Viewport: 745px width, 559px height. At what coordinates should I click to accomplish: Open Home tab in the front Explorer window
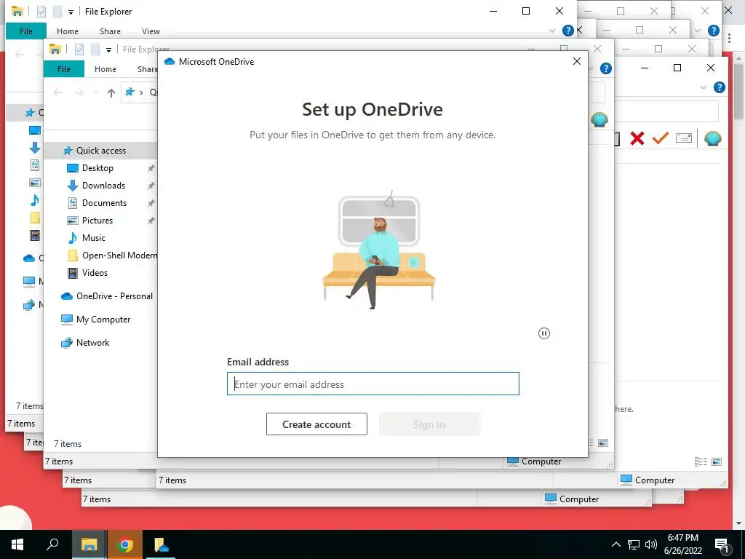point(105,69)
